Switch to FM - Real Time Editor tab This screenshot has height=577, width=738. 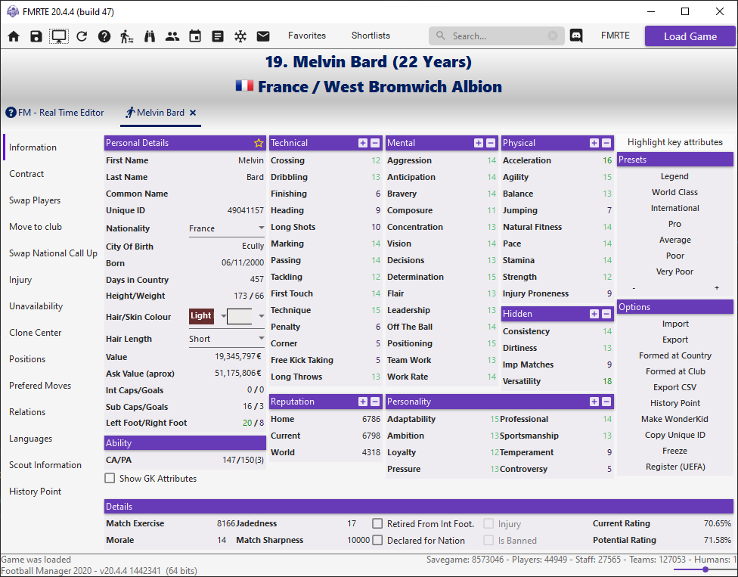click(x=55, y=113)
